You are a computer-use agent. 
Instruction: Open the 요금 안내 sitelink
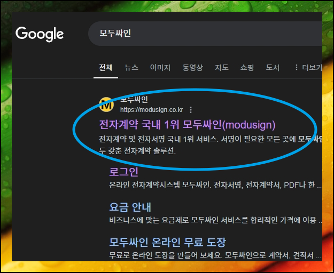[x=130, y=207]
